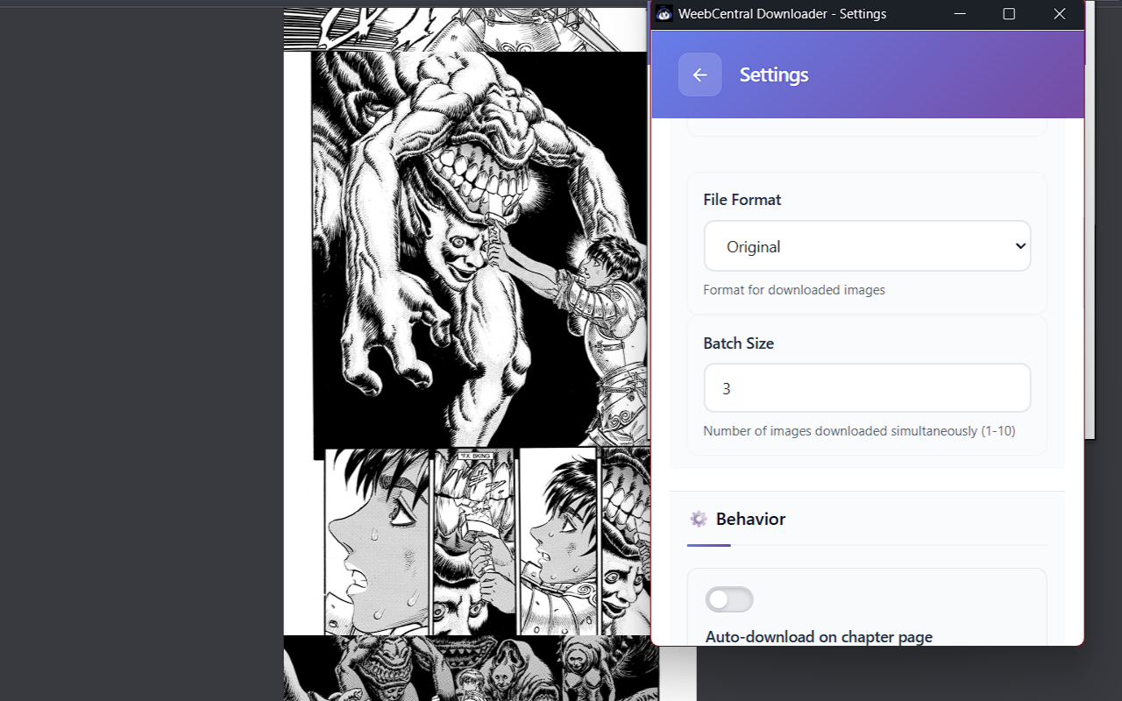Click the "WeebCentral Downloader - Settings" window title
This screenshot has height=701, width=1122.
click(782, 14)
